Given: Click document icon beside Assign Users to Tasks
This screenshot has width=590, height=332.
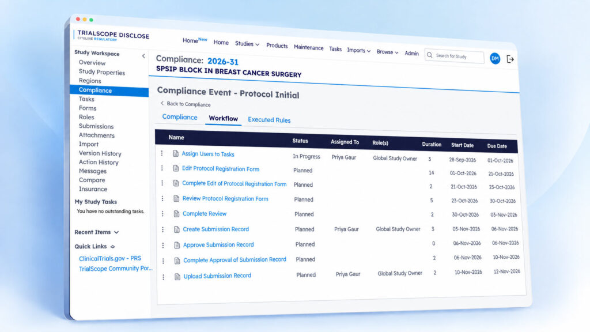Looking at the screenshot, I should pos(175,153).
